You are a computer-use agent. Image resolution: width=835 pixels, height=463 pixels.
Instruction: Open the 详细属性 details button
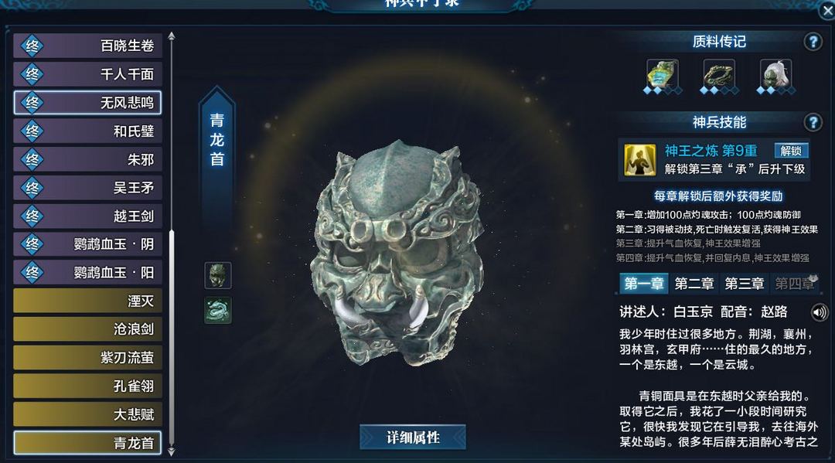coord(413,437)
